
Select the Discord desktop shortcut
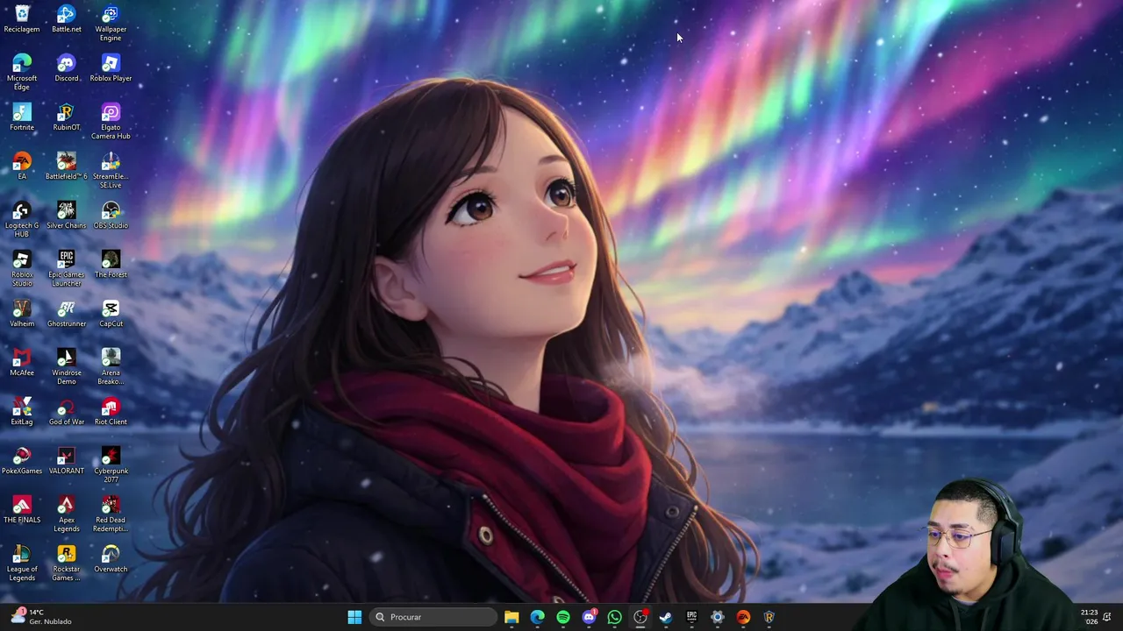coord(66,68)
